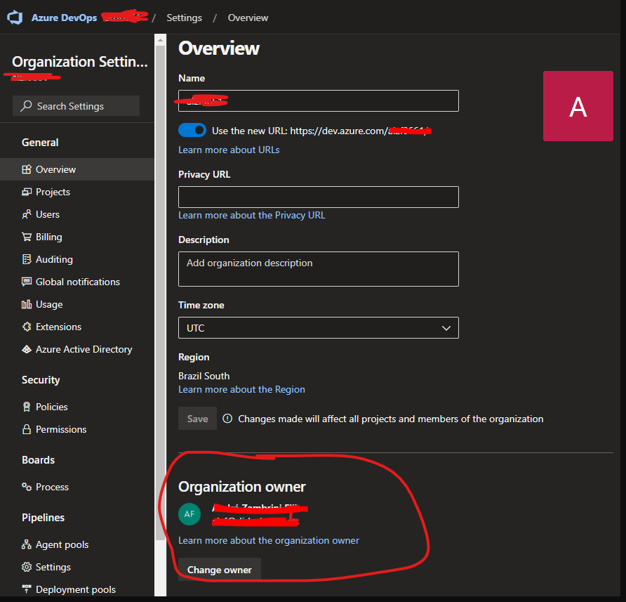626x602 pixels.
Task: Expand the Time zone UTC dropdown
Action: tap(318, 328)
